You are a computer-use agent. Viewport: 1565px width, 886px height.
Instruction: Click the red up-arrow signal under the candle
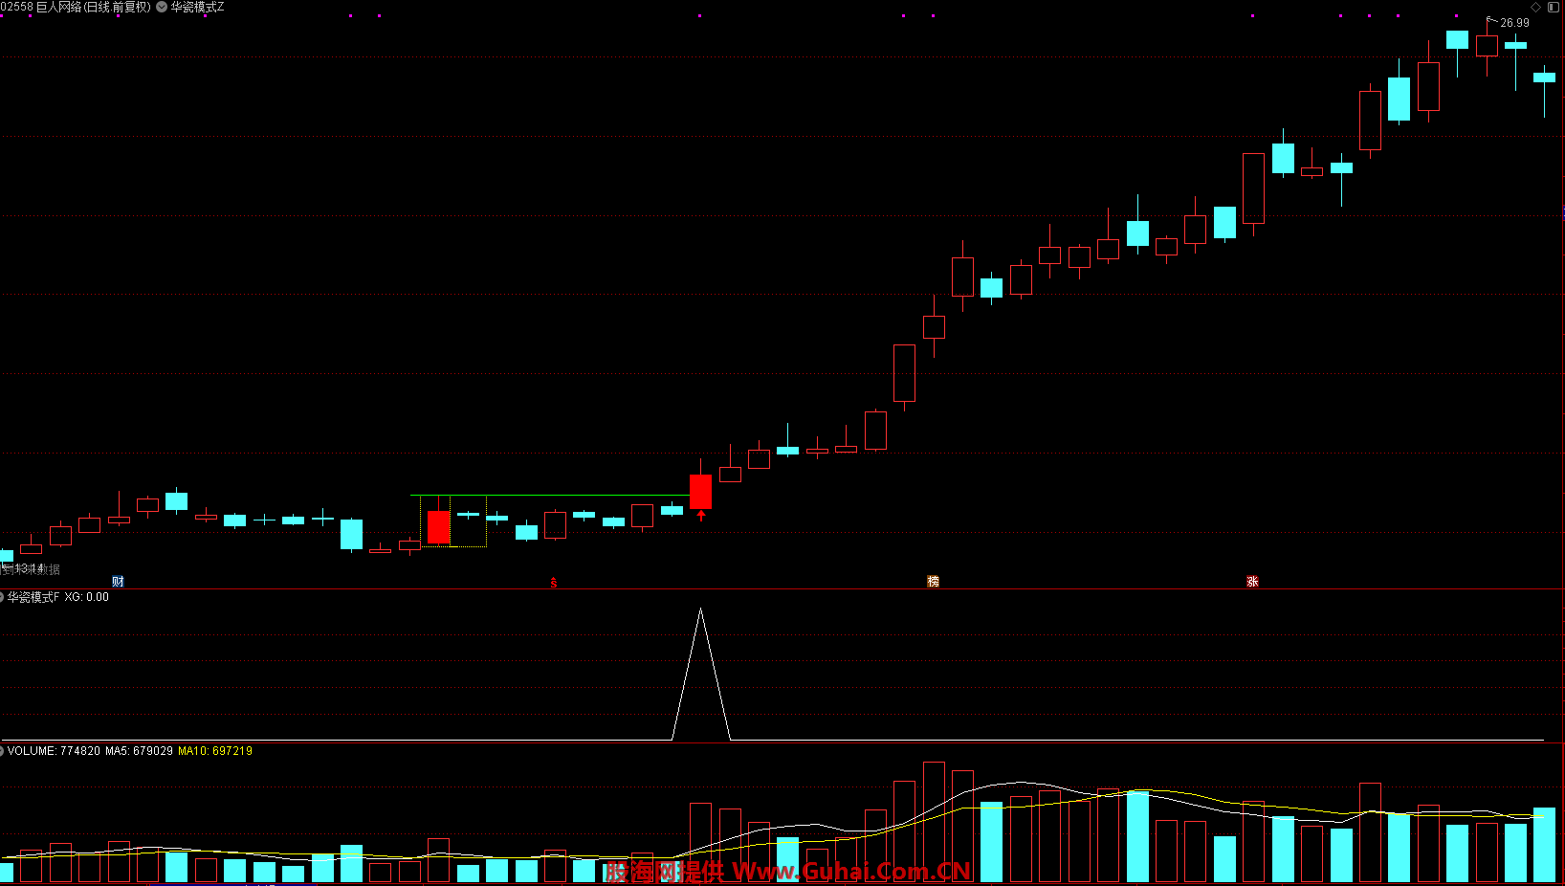pyautogui.click(x=701, y=516)
